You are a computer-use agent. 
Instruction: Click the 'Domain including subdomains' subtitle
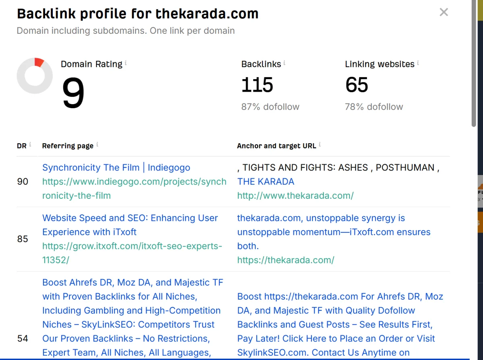[x=126, y=31]
